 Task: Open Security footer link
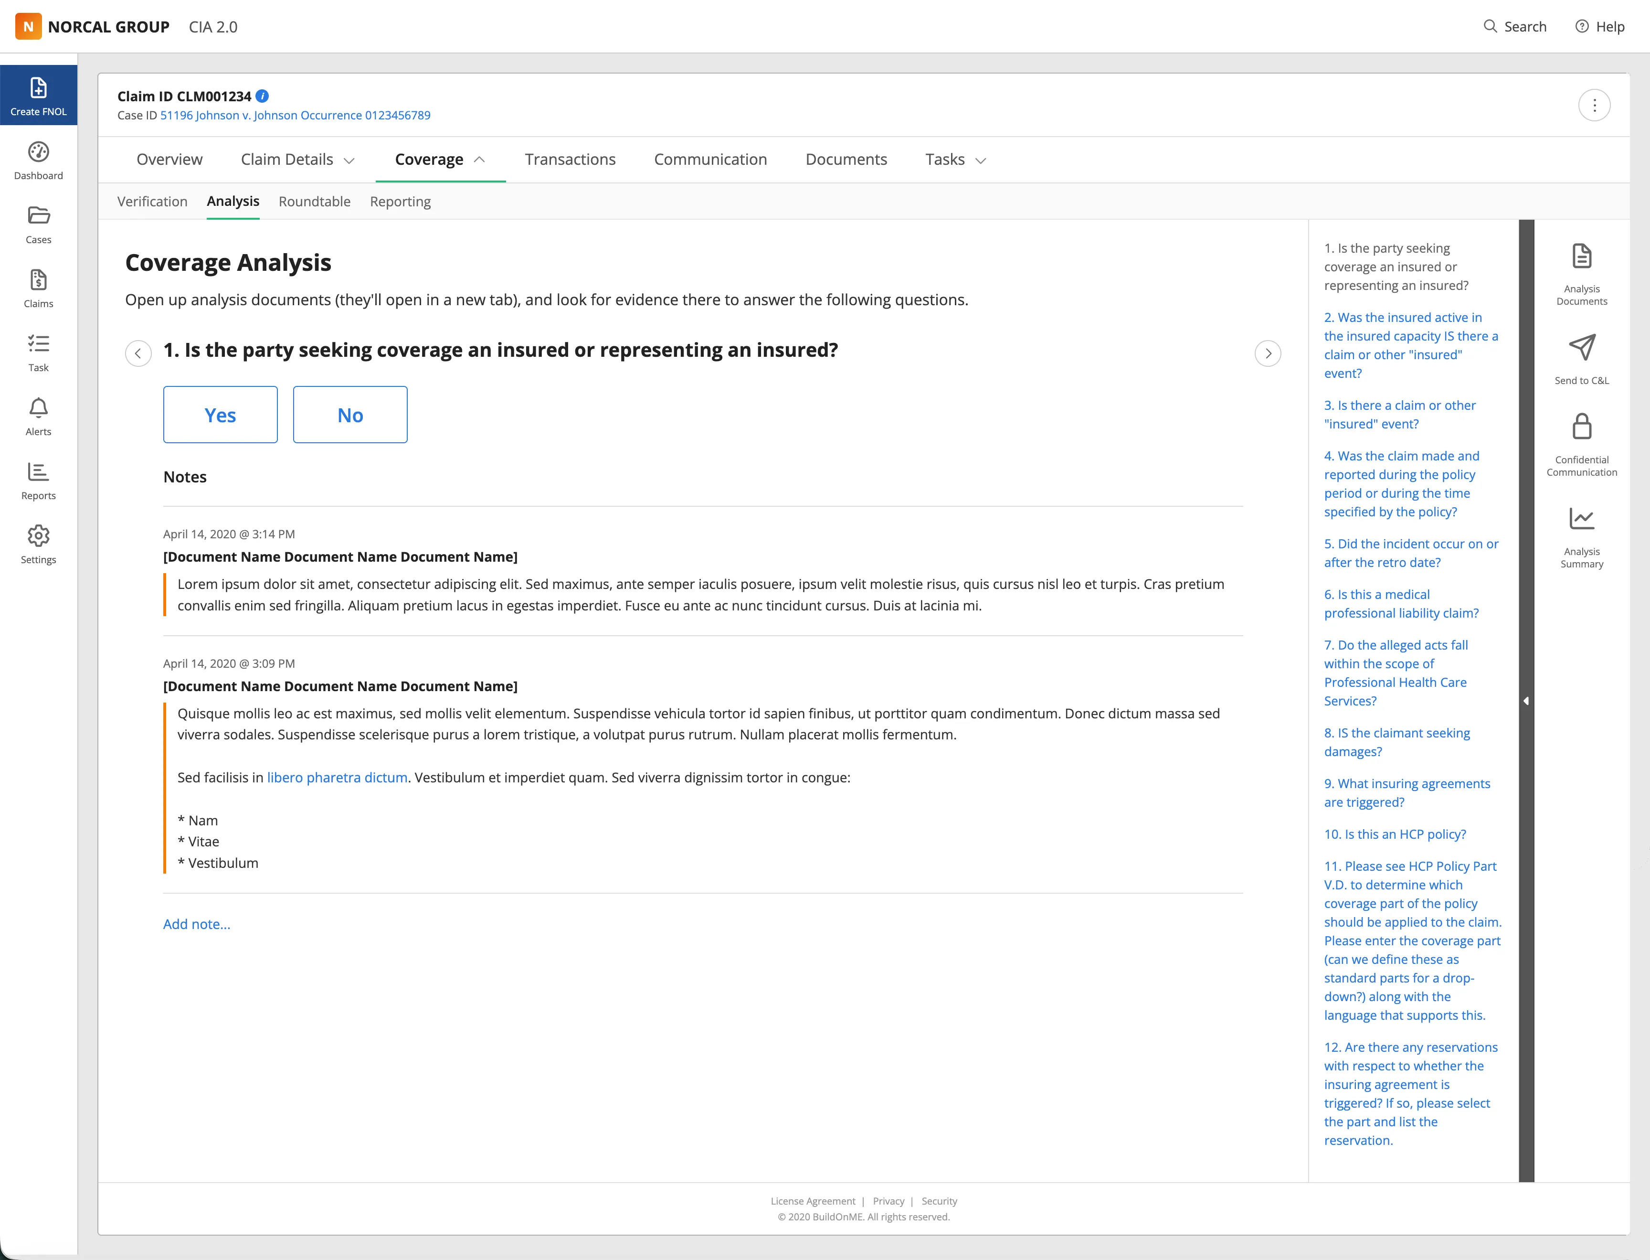tap(939, 1201)
